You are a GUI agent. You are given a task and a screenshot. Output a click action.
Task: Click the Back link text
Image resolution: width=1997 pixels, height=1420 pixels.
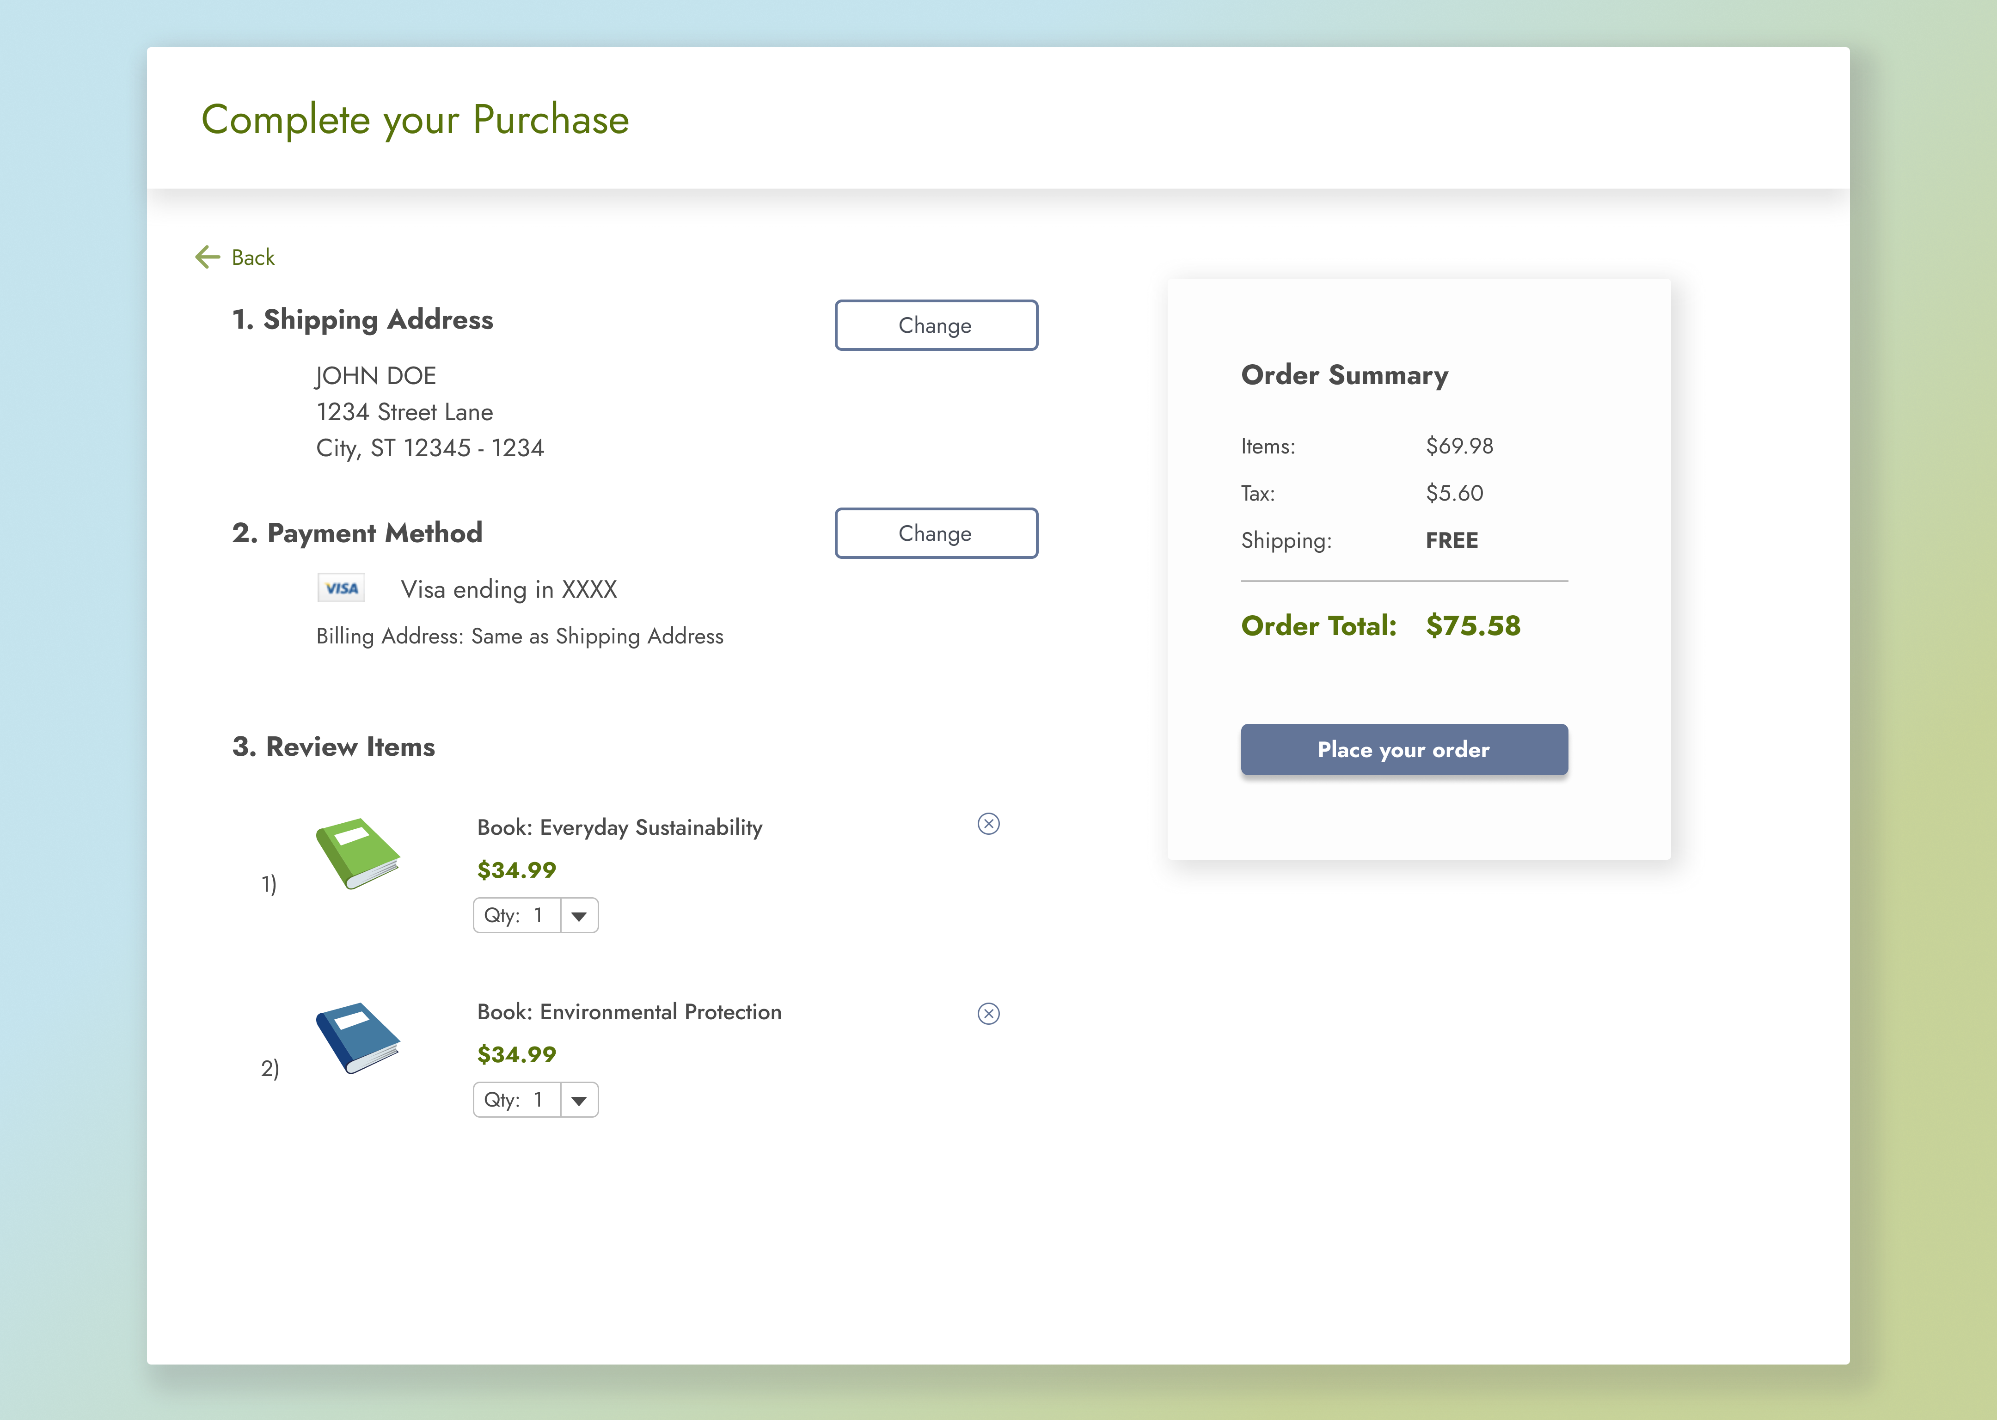253,258
